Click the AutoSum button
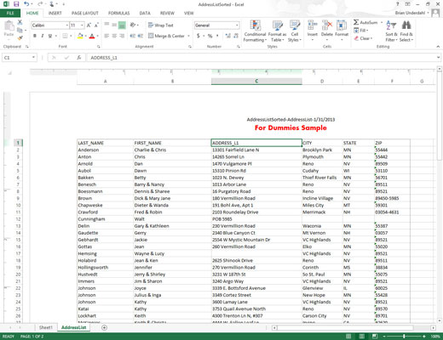Viewport: 443px width, 340px height. 366,22
